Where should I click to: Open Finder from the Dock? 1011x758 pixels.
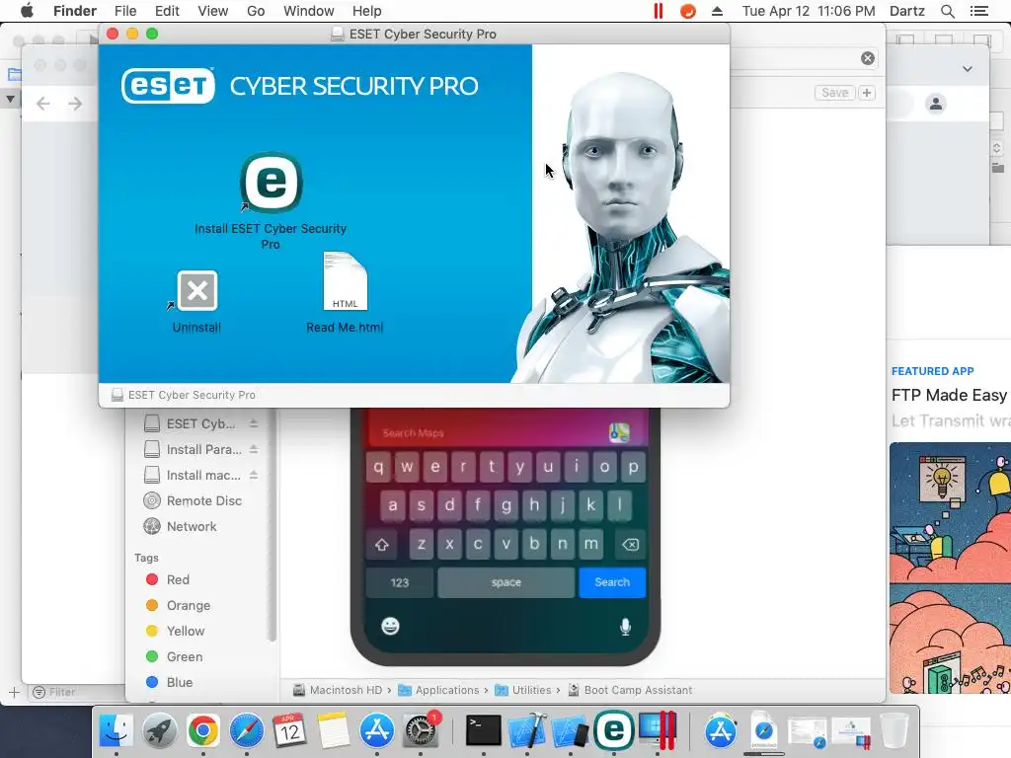[x=117, y=731]
